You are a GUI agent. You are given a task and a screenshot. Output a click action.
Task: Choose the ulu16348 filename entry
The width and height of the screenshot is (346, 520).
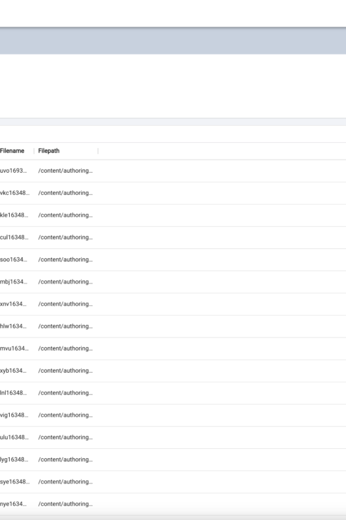(14, 437)
